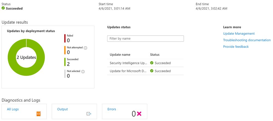The width and height of the screenshot is (273, 121).
Task: Click the Not selected info icon
Action: point(83,72)
